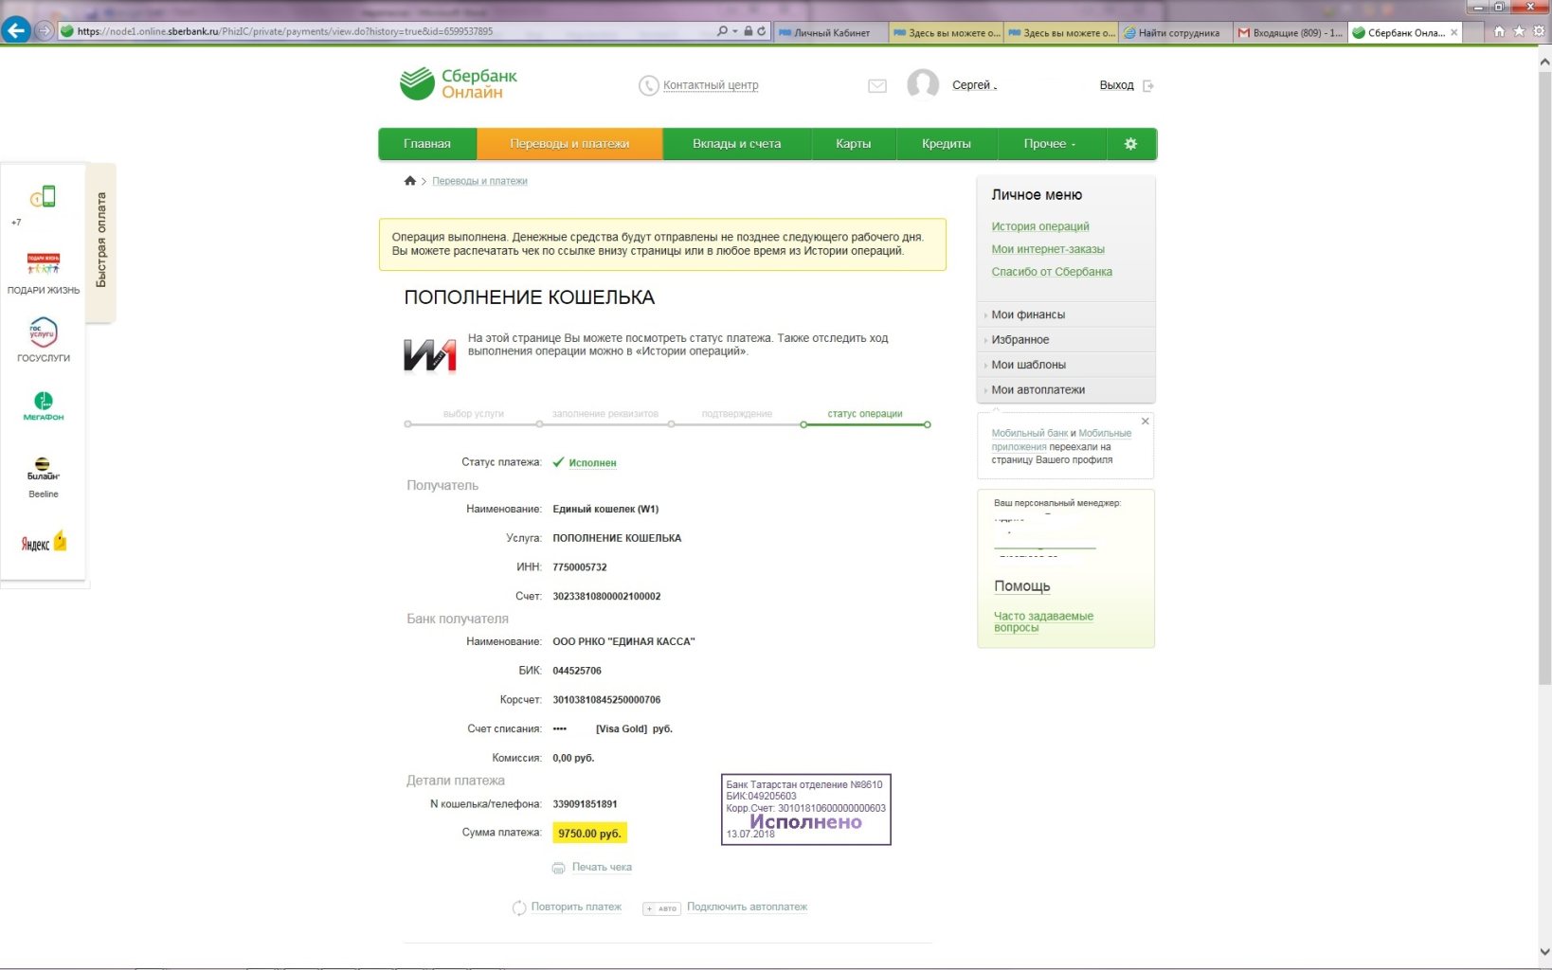
Task: Open settings gear in green navigation bar
Action: [x=1130, y=144]
